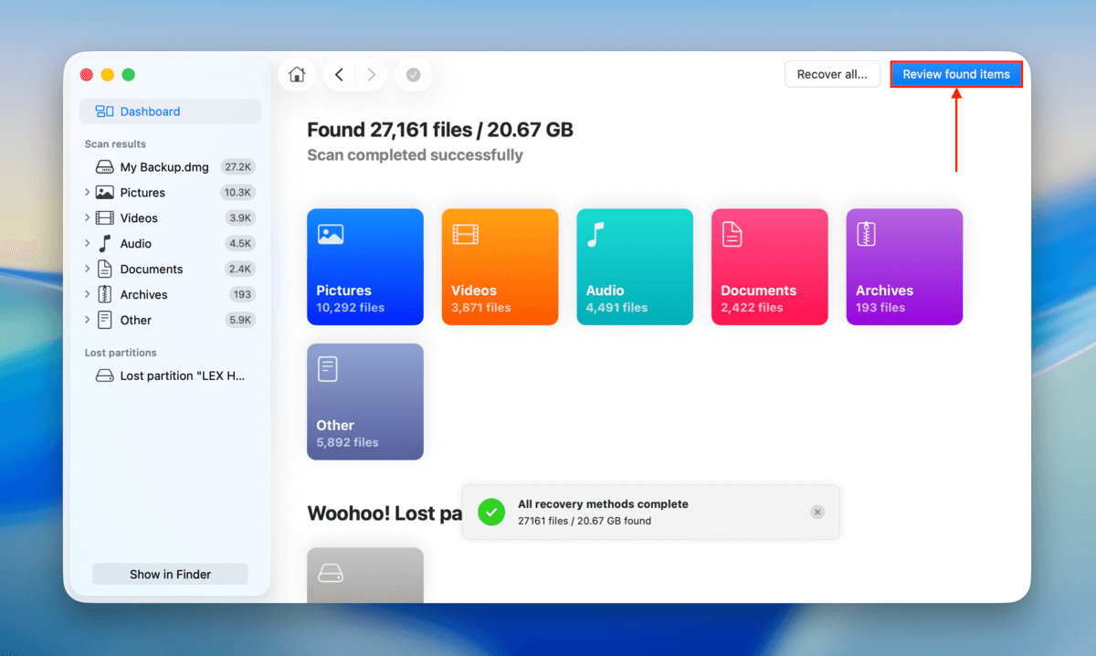The image size is (1096, 656).
Task: Navigate back with the left chevron
Action: coord(339,75)
